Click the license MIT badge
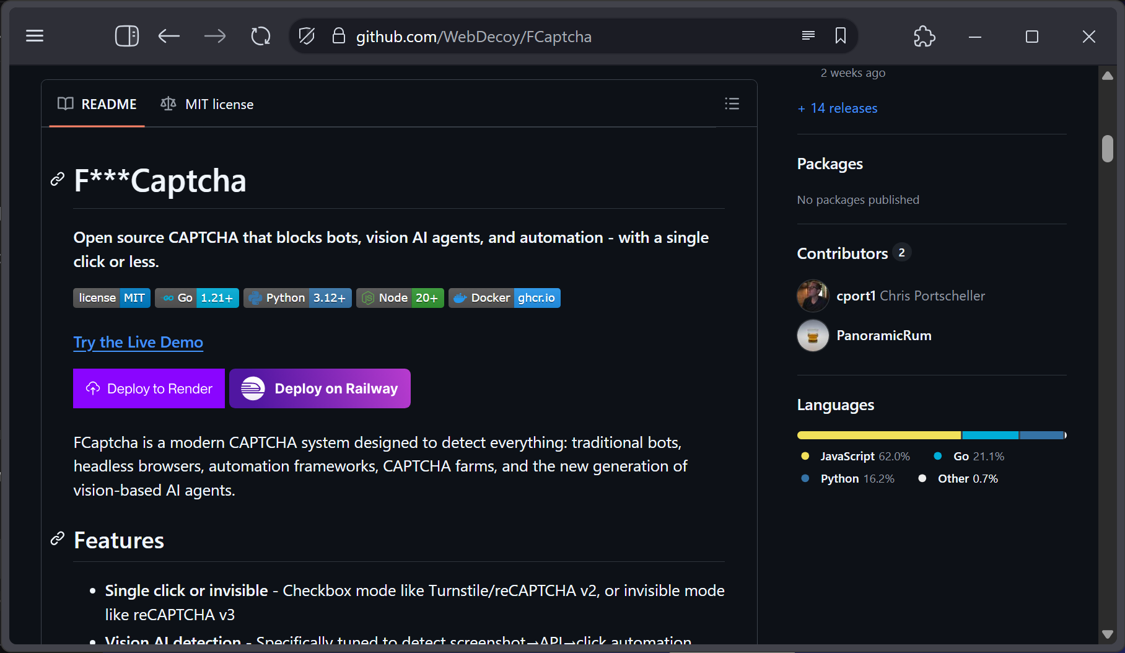Screen dimensions: 1125x653 [112, 298]
